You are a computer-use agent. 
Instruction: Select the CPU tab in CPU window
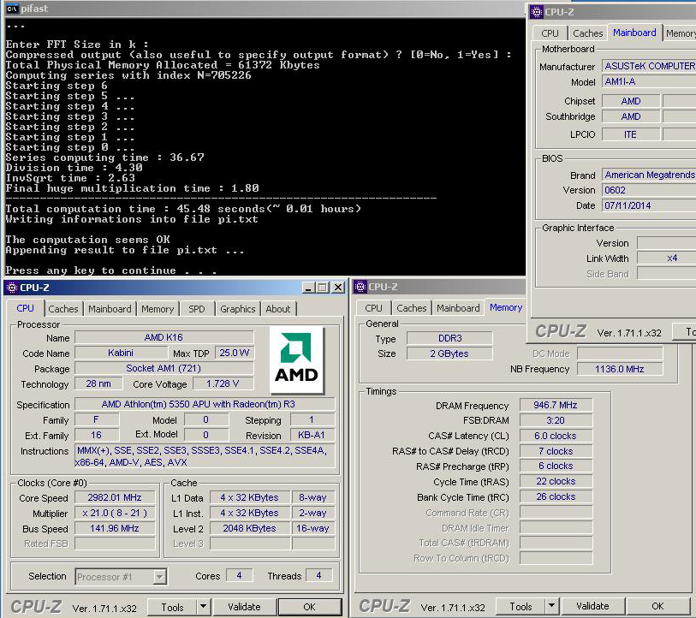tap(26, 308)
